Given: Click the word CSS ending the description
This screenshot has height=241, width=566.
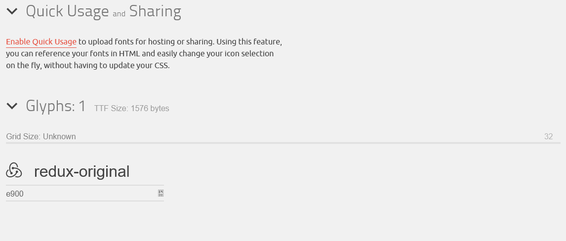Looking at the screenshot, I should tap(161, 66).
